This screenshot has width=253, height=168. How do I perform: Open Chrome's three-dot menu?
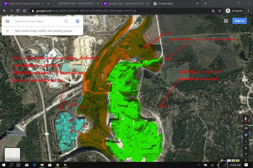[248, 11]
